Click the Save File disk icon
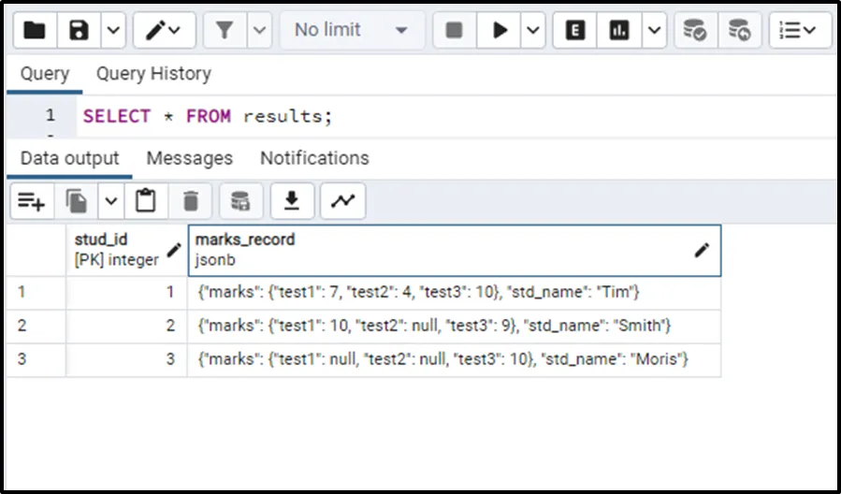 point(80,30)
